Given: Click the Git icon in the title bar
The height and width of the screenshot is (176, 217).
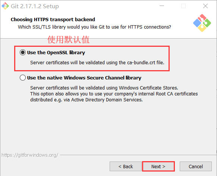Looking at the screenshot, I should (x=5, y=6).
